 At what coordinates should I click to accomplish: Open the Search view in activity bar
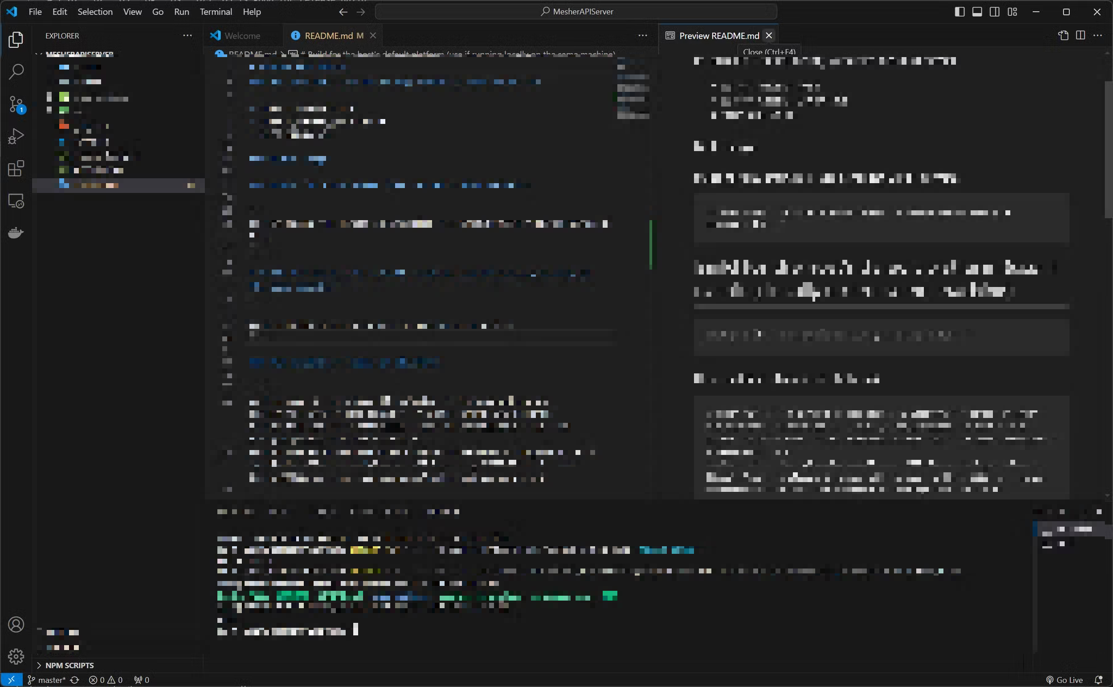16,71
